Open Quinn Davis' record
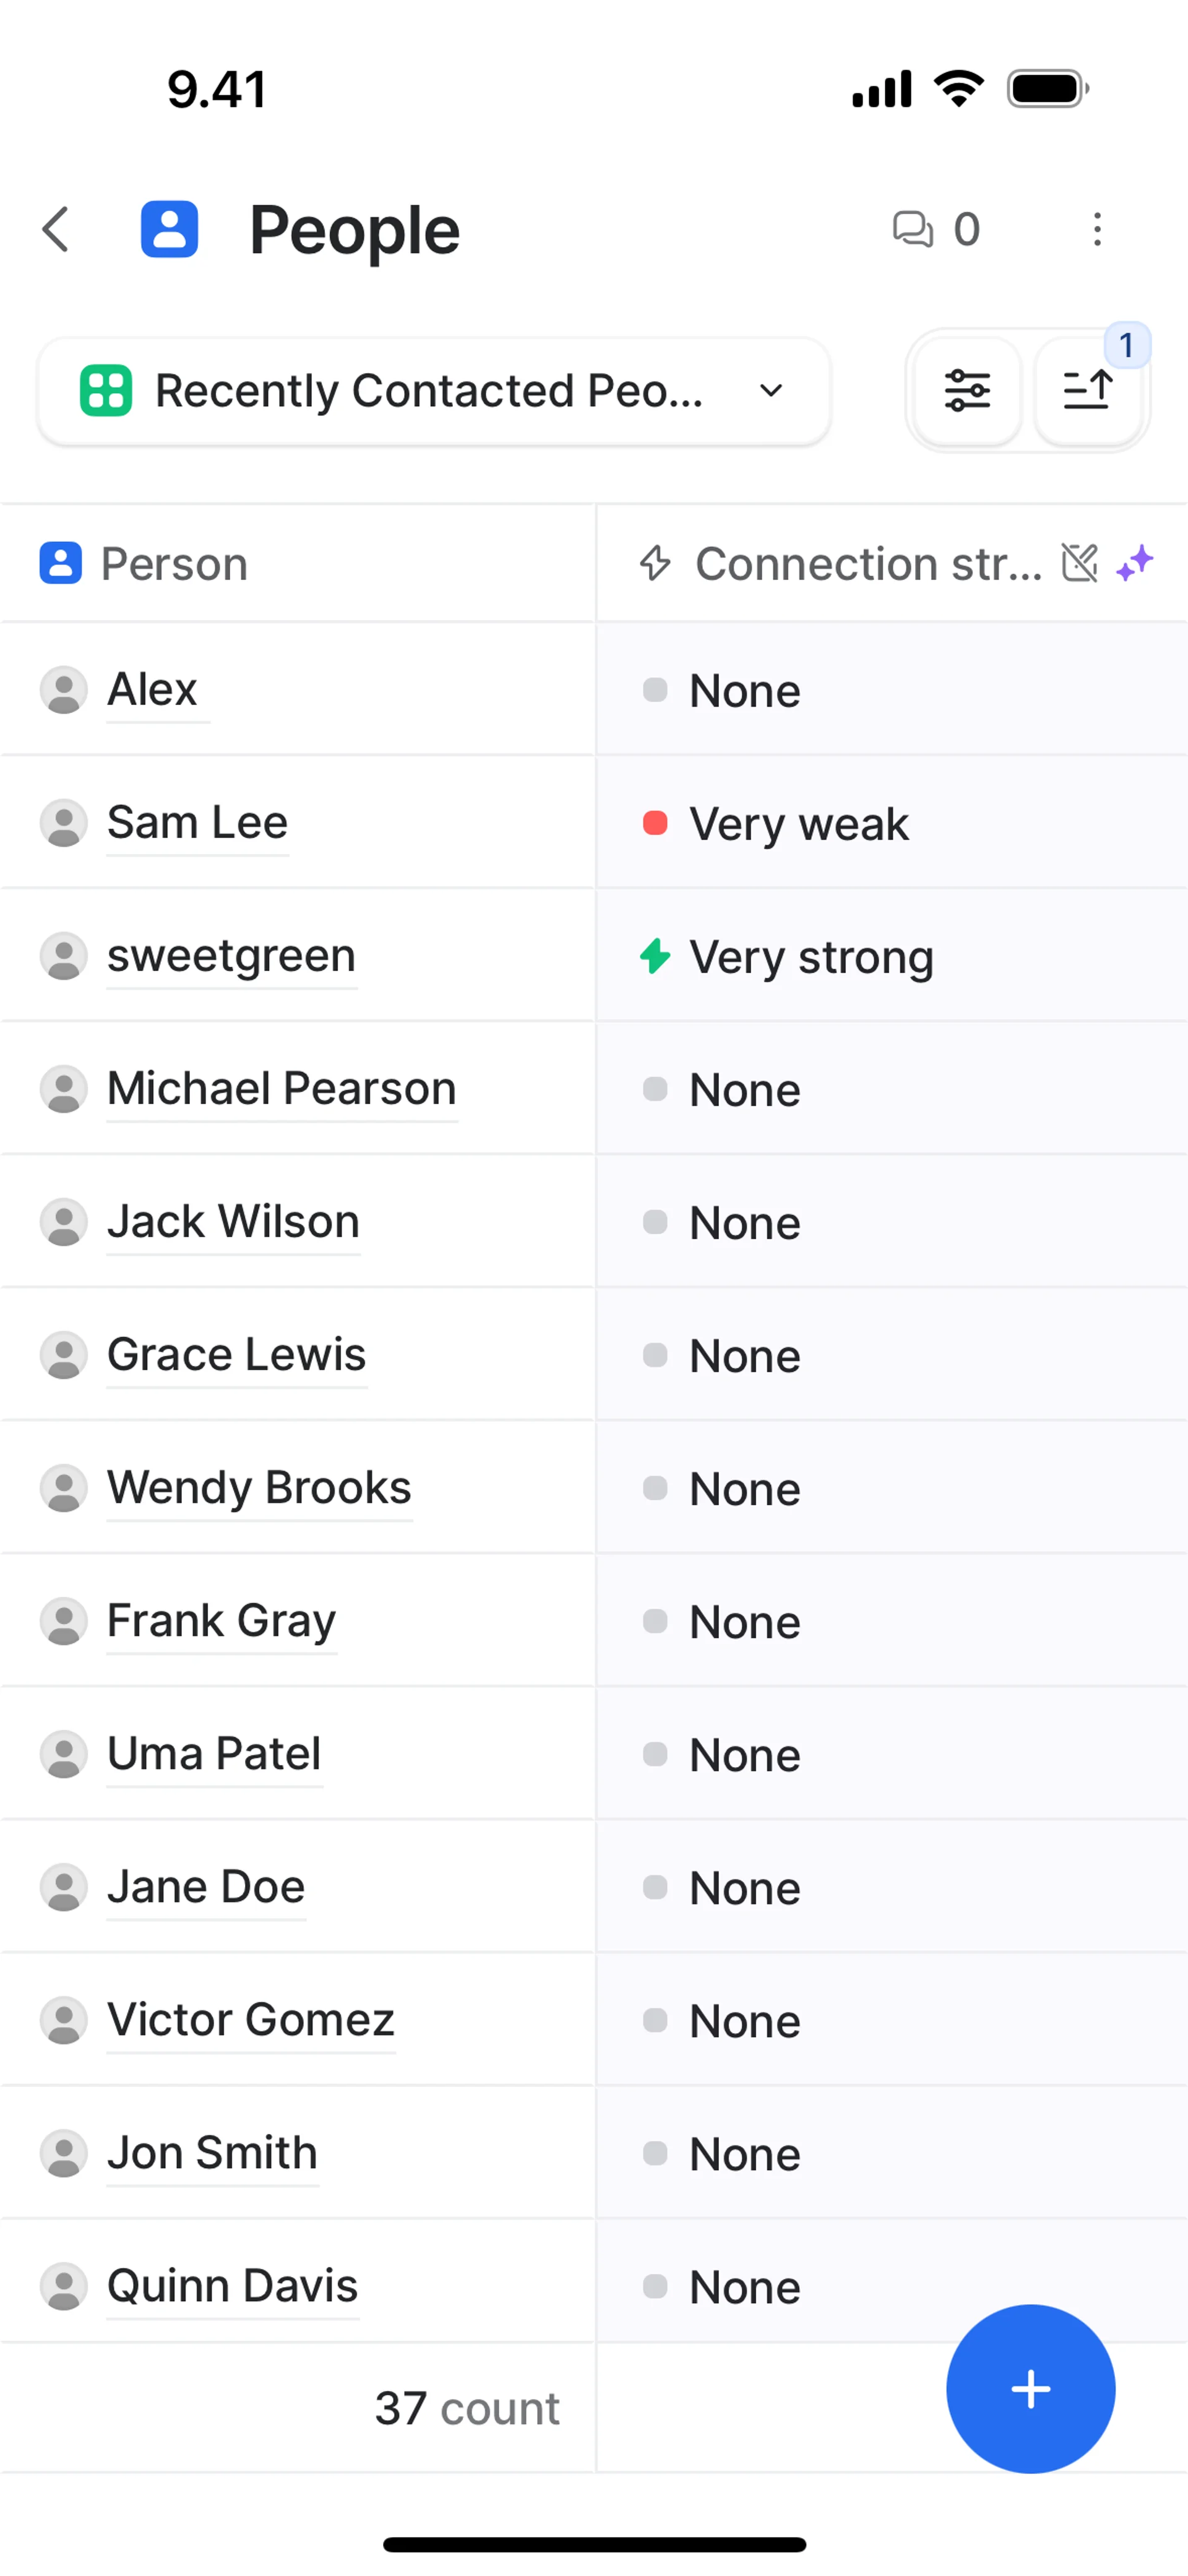 [x=232, y=2286]
